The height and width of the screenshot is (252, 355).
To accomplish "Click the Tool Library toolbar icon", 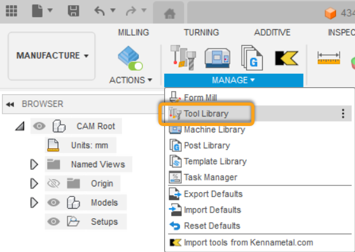I will tap(183, 57).
